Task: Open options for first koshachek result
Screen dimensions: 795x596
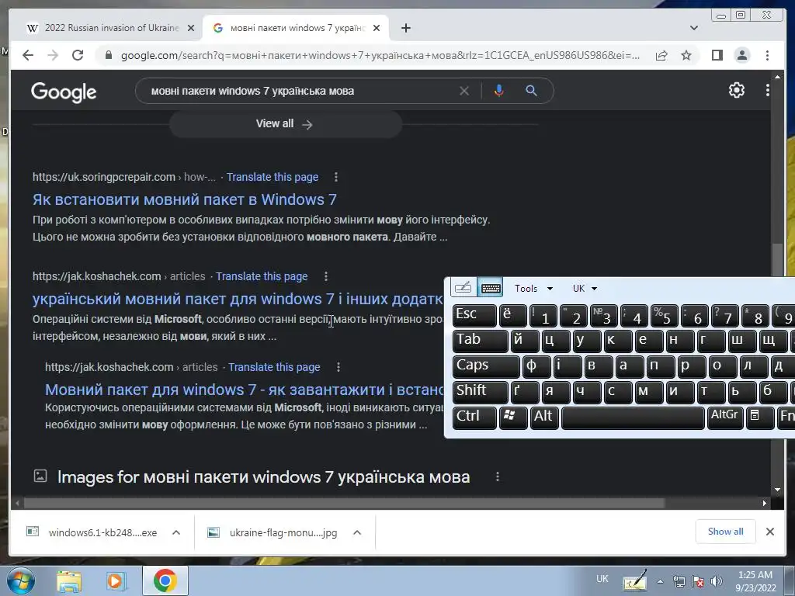Action: tap(325, 276)
